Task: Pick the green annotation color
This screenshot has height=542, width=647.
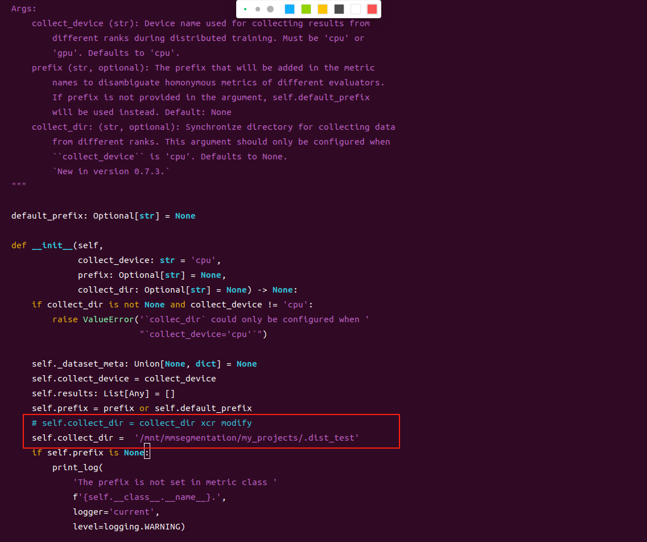Action: [306, 9]
